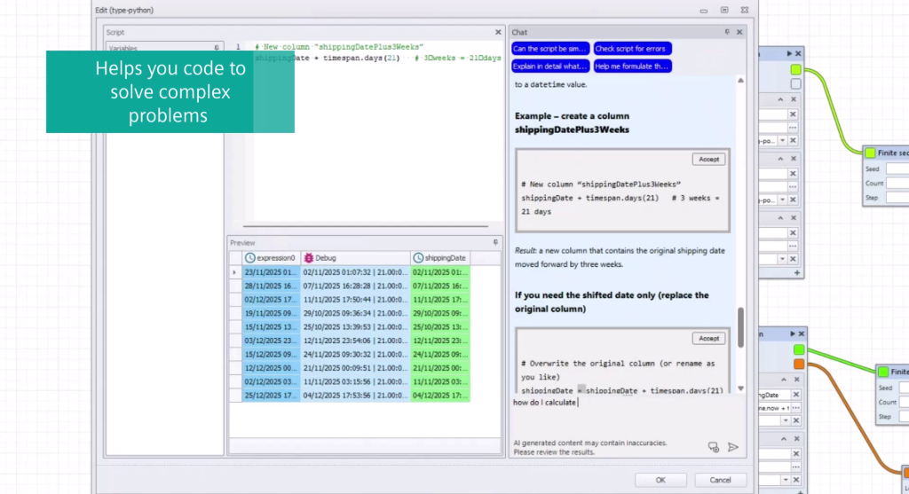The height and width of the screenshot is (494, 909).
Task: Close the upper background node
Action: pyautogui.click(x=798, y=53)
